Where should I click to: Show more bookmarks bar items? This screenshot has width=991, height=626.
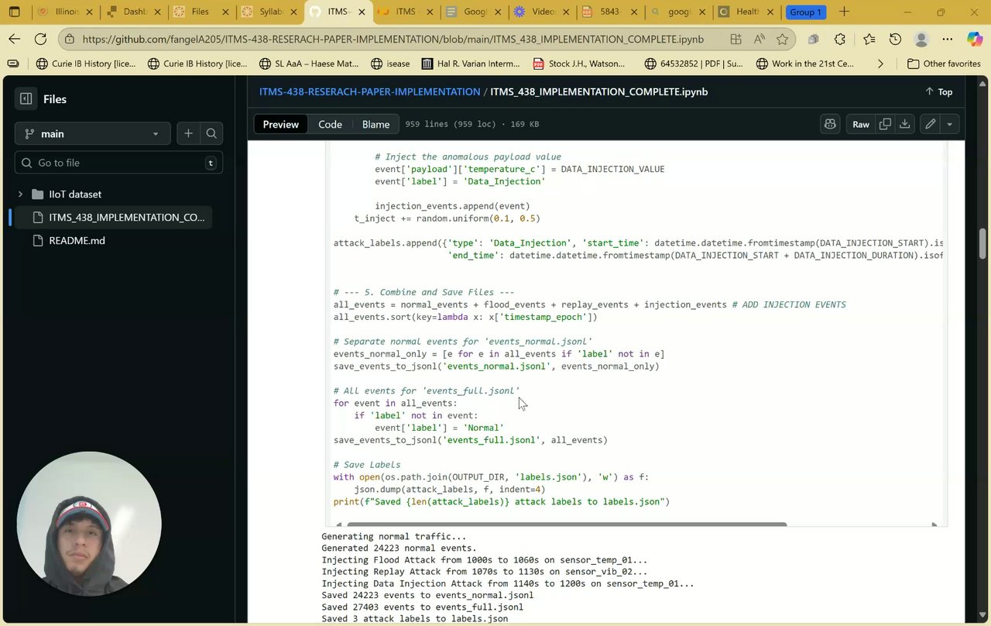[880, 64]
